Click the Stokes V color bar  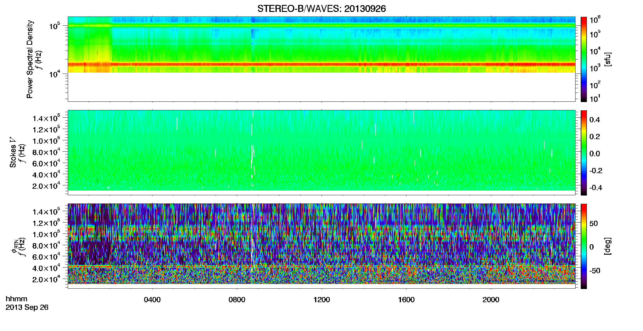584,153
